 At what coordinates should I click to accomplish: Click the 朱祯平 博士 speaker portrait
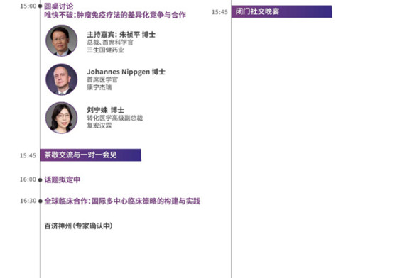pyautogui.click(x=62, y=40)
